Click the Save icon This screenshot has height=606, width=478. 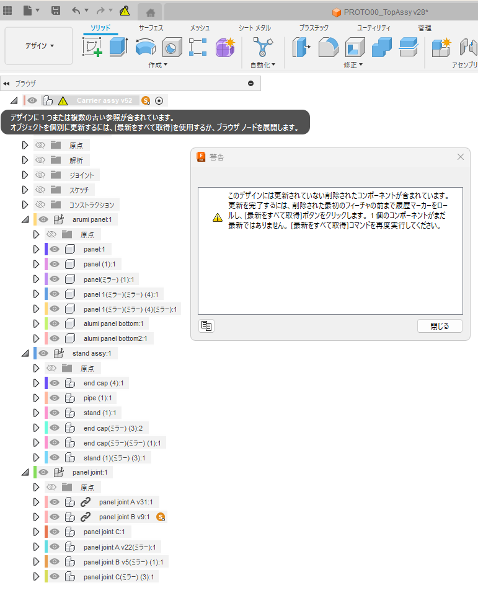(x=56, y=11)
